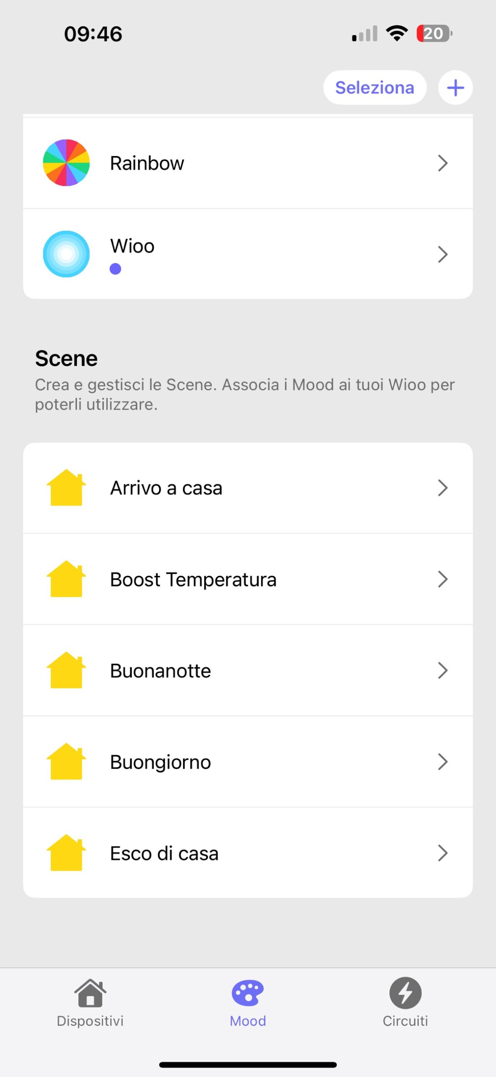496x1077 pixels.
Task: Select the Mood palette tab
Action: click(248, 1002)
